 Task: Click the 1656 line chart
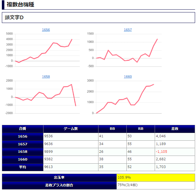(43, 50)
